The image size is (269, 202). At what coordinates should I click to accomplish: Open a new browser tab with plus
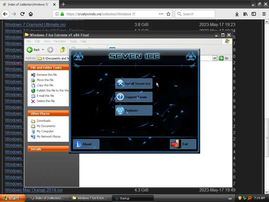coord(63,4)
